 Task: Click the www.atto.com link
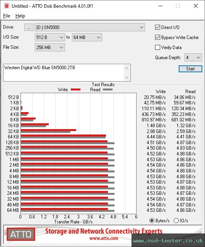[104, 238]
